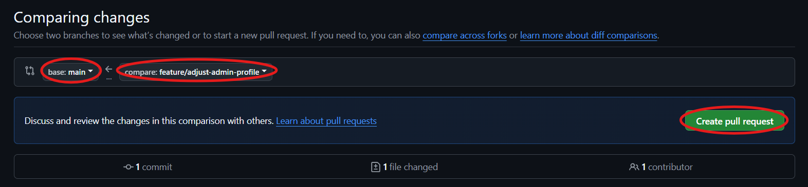Click the green Create pull request button

[734, 121]
